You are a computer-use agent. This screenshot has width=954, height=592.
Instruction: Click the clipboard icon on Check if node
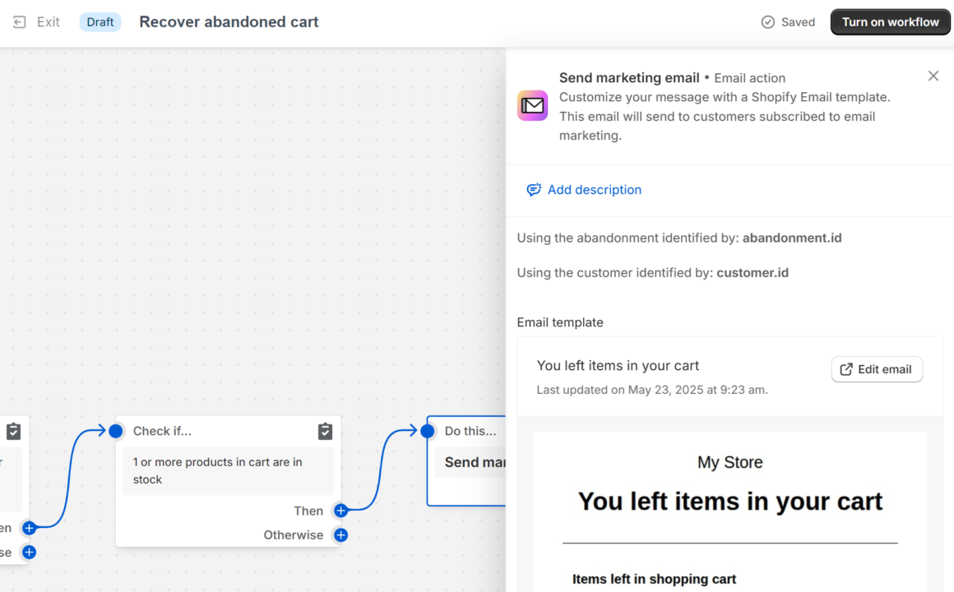(x=325, y=431)
